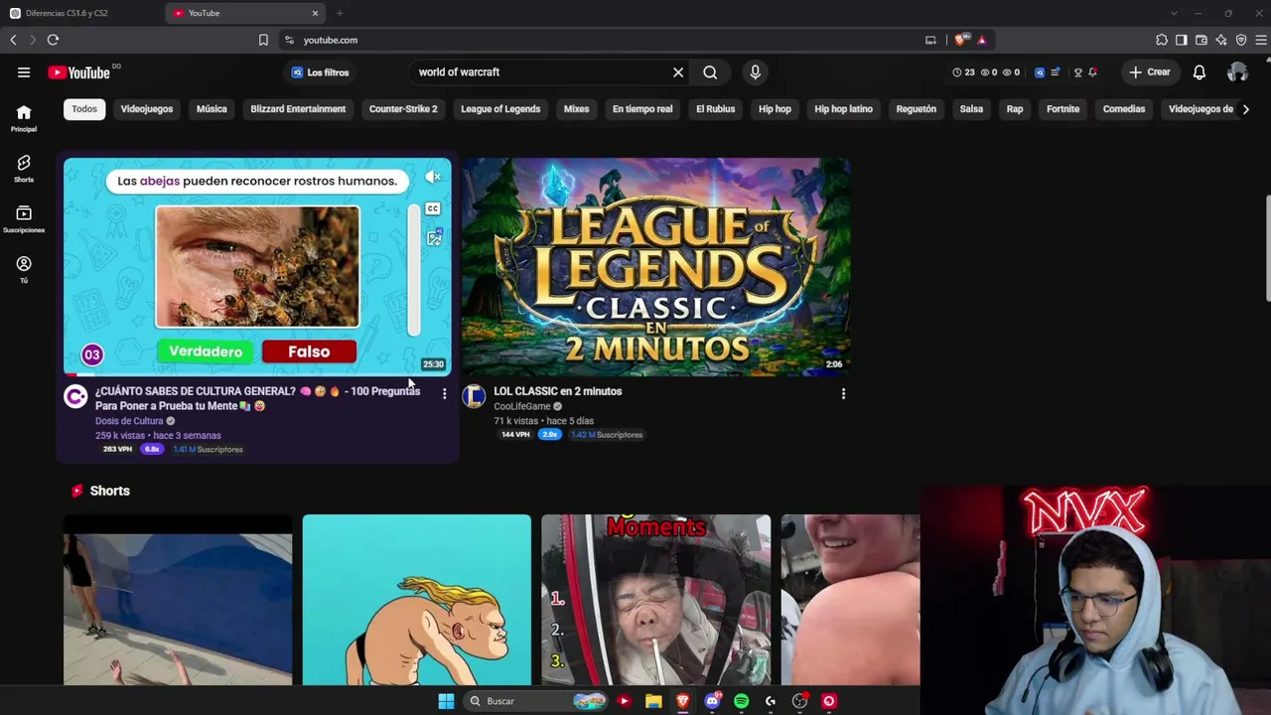
Task: Open Spotify from the taskbar
Action: click(741, 701)
